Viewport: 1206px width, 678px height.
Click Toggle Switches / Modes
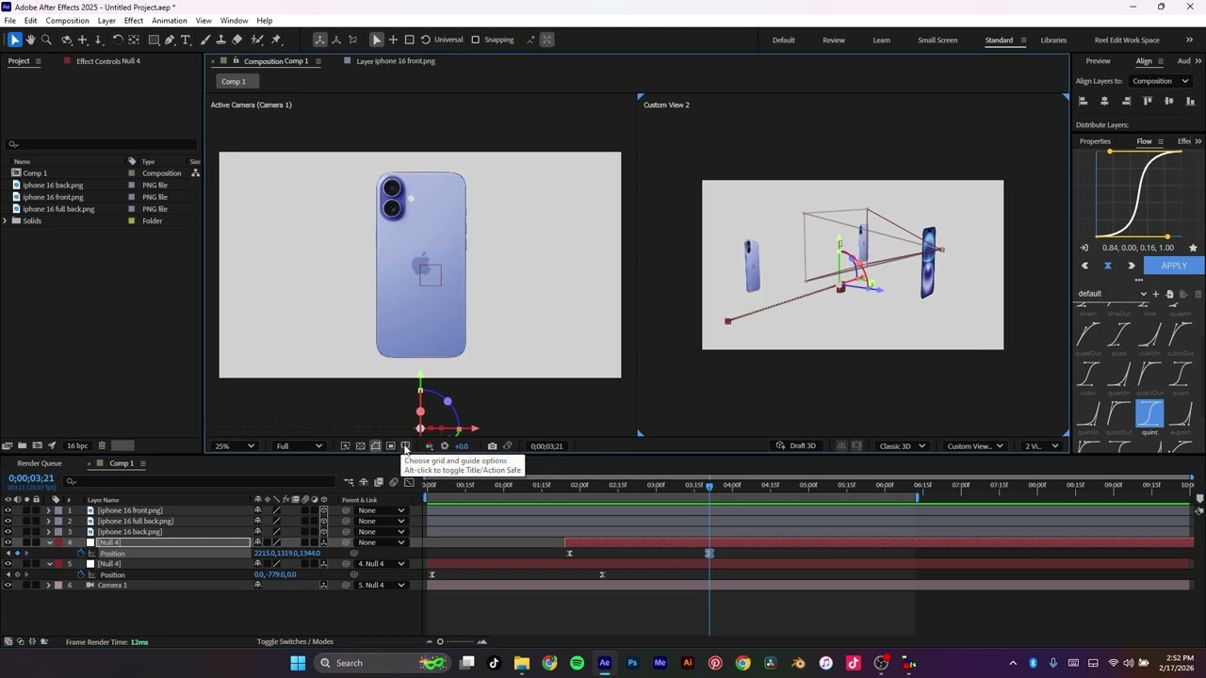pos(295,642)
